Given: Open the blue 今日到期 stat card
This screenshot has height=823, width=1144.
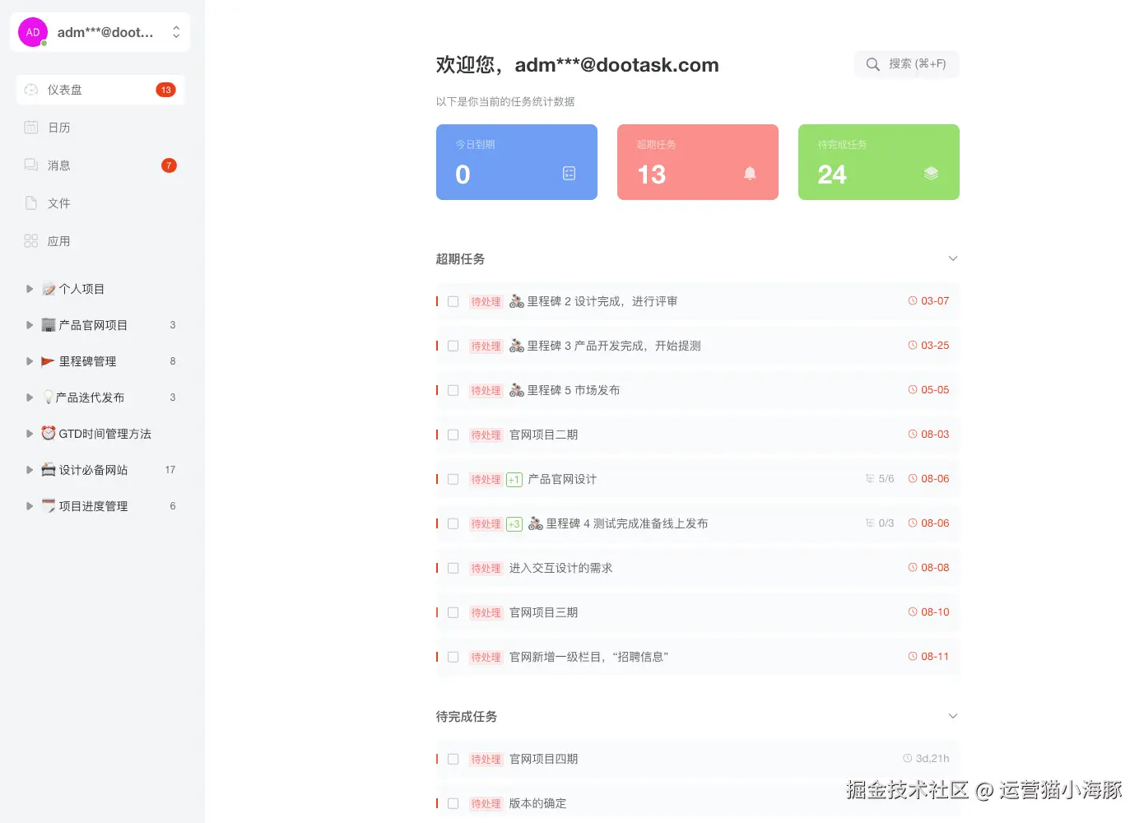Looking at the screenshot, I should (x=517, y=162).
